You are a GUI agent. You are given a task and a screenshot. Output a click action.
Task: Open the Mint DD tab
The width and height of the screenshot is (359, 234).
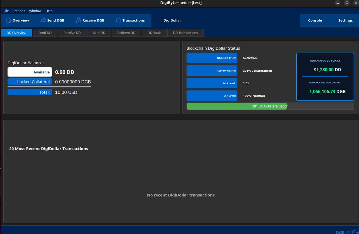(x=99, y=33)
